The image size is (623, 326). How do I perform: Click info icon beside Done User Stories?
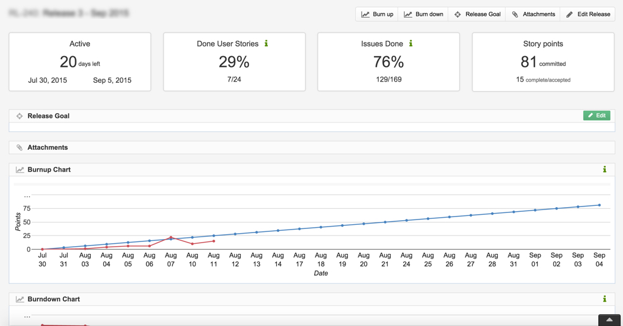click(x=266, y=44)
